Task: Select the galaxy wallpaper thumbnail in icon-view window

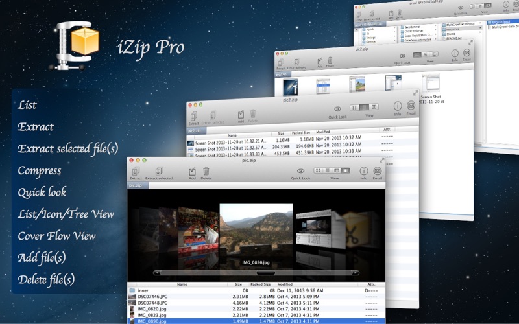Action: click(x=290, y=87)
